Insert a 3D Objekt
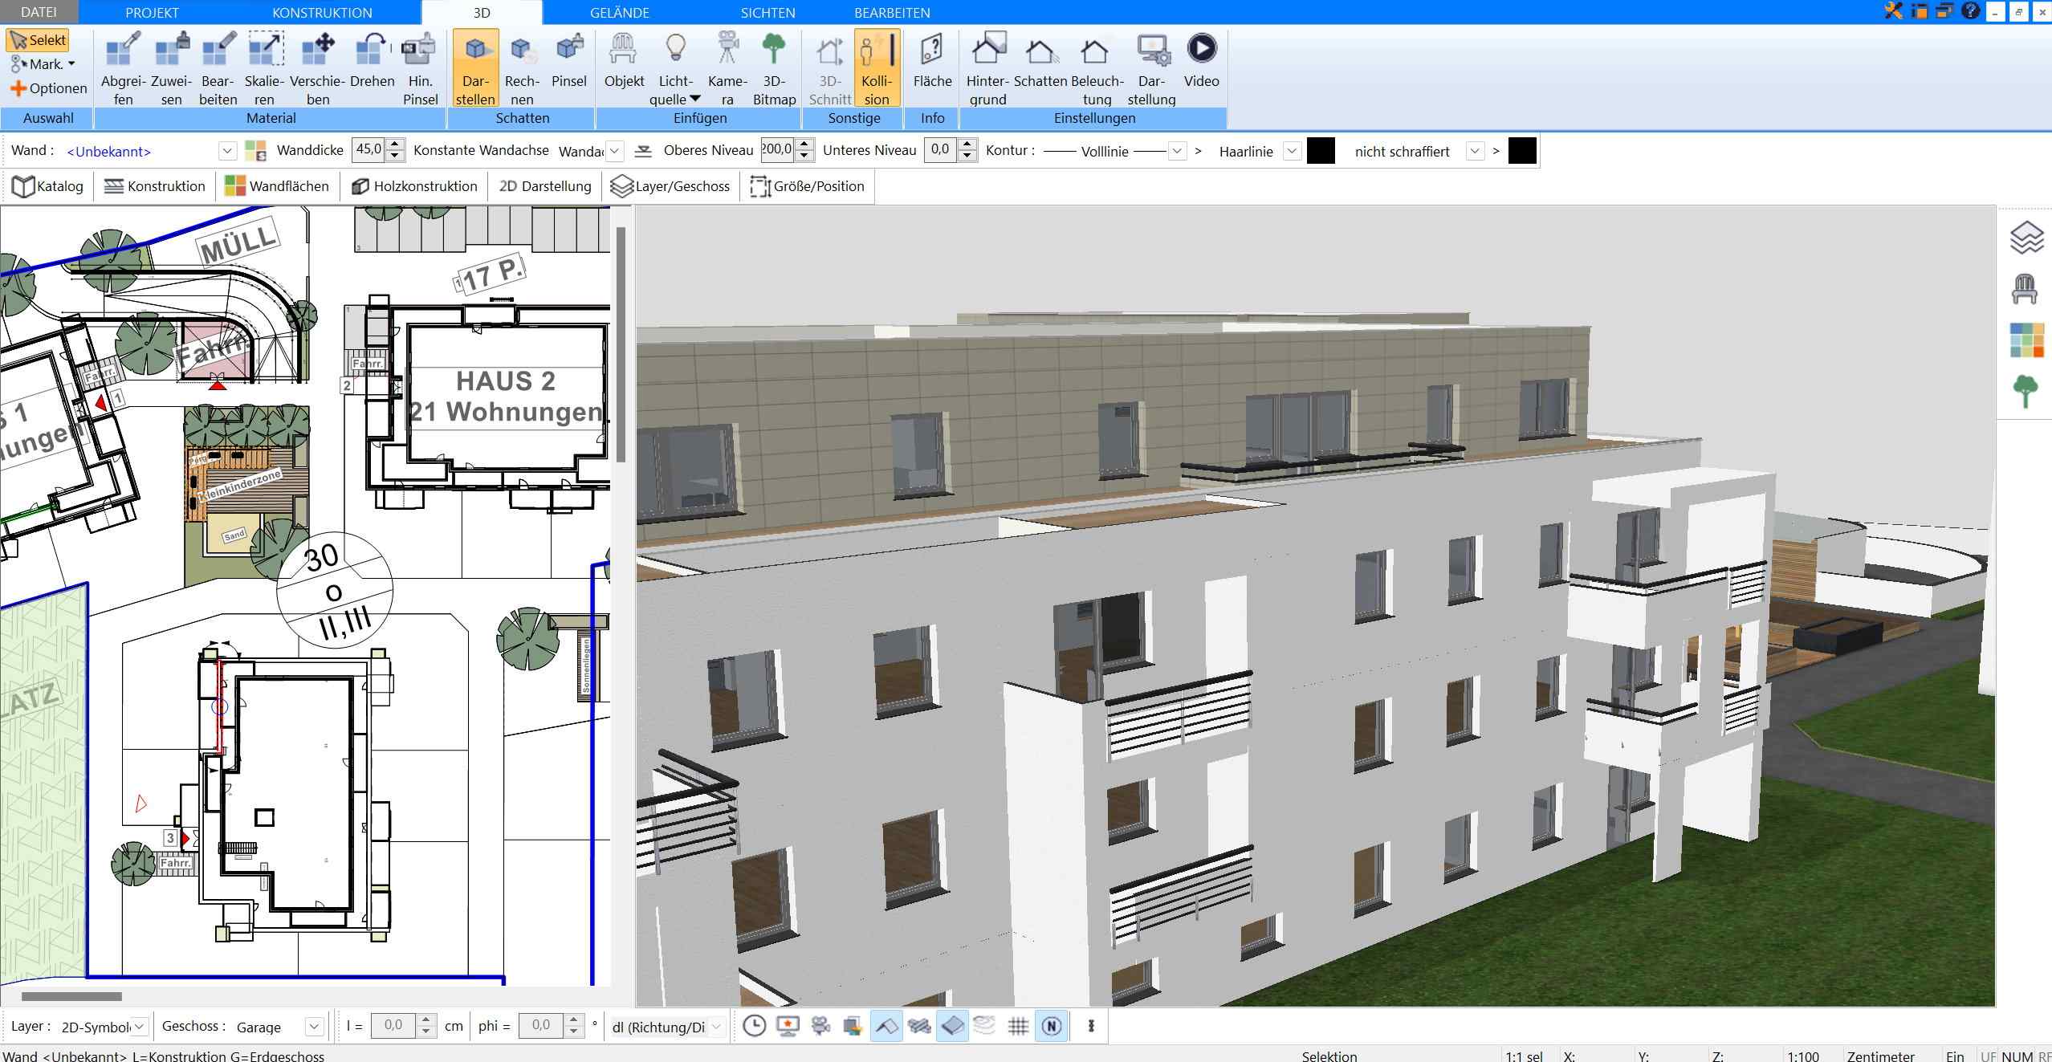 (624, 61)
